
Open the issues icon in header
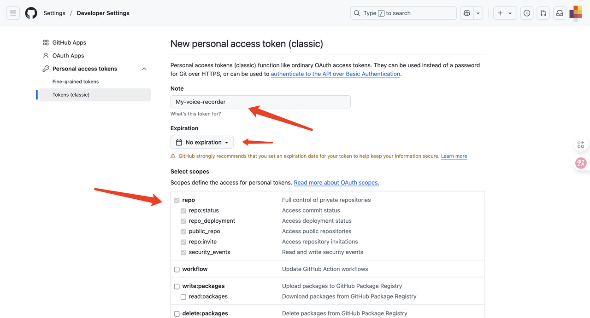pos(527,13)
